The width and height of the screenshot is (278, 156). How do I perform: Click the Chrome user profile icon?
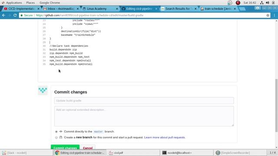coord(258,8)
